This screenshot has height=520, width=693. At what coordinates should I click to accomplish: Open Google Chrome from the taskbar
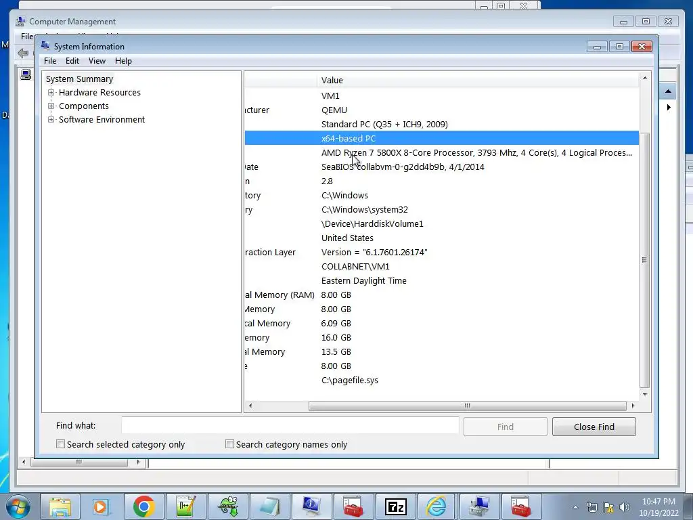coord(143,506)
